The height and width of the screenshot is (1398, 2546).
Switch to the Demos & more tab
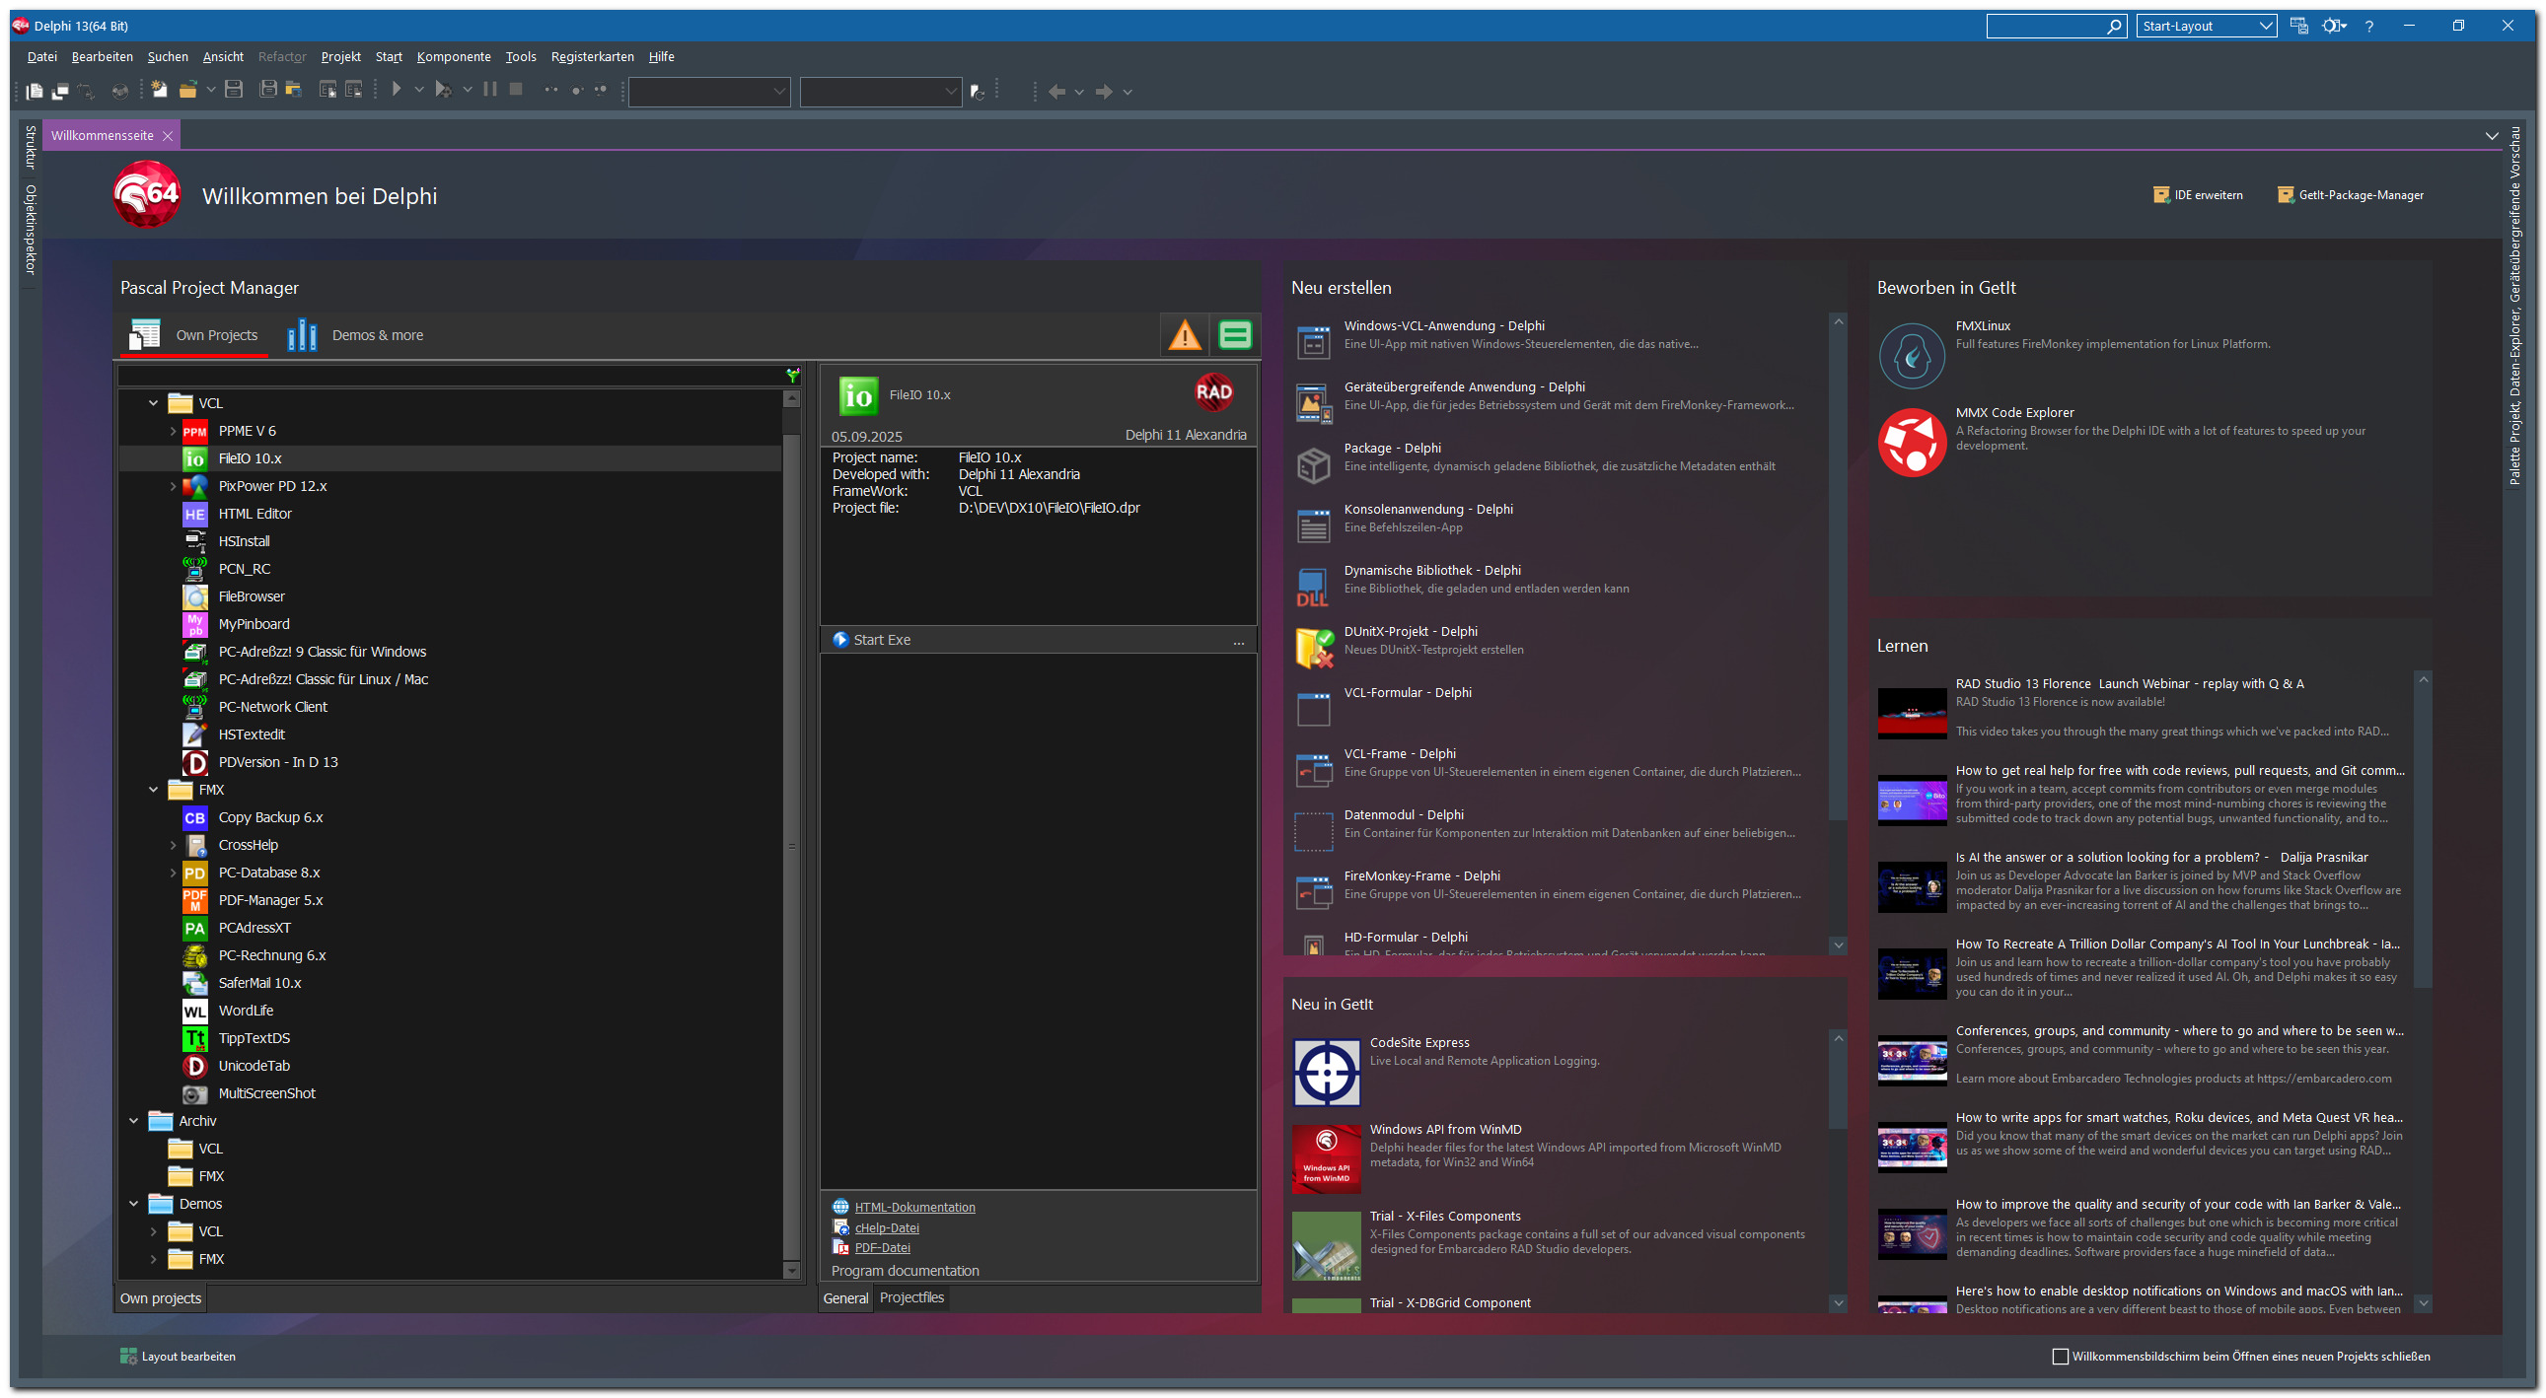[x=378, y=335]
